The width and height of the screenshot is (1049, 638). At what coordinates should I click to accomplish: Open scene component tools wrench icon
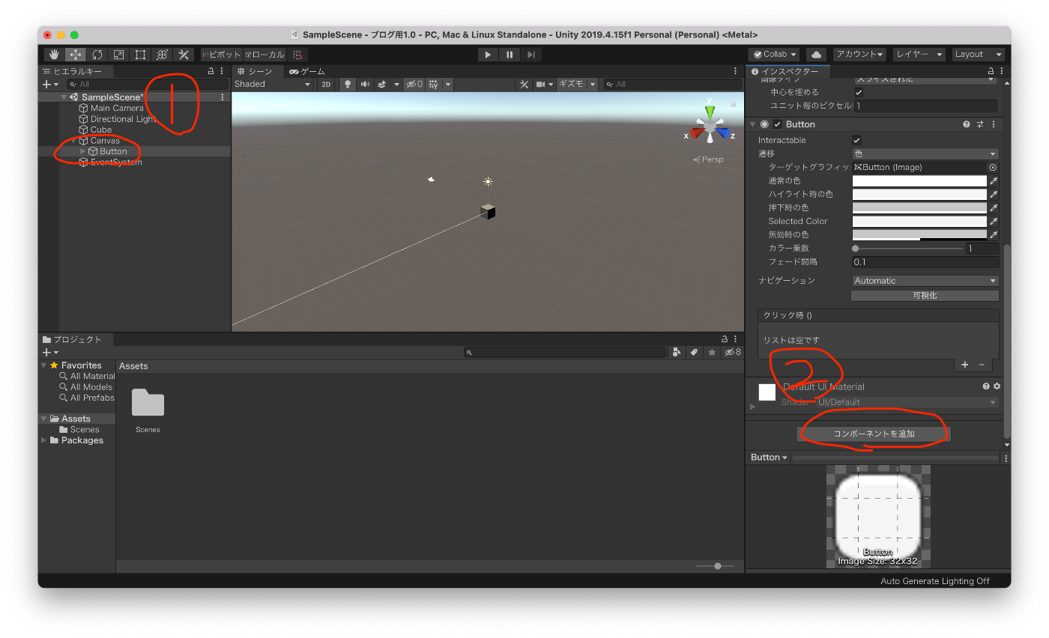pos(524,85)
